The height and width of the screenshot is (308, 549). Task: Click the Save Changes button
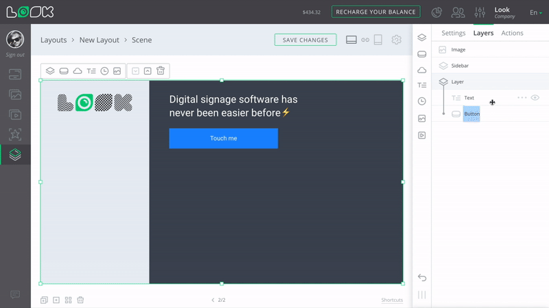(305, 40)
